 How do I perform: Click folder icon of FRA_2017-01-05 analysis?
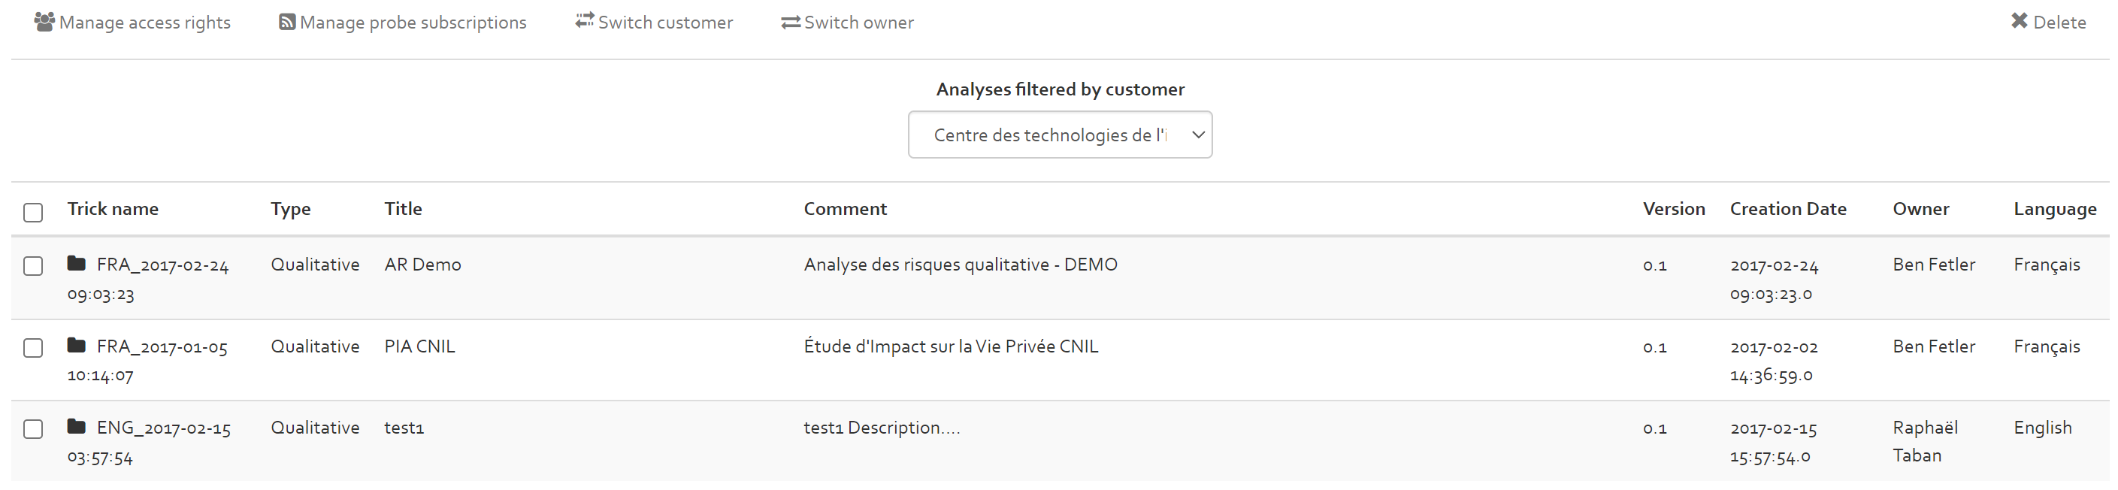77,344
